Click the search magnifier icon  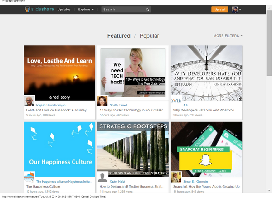click(147, 10)
